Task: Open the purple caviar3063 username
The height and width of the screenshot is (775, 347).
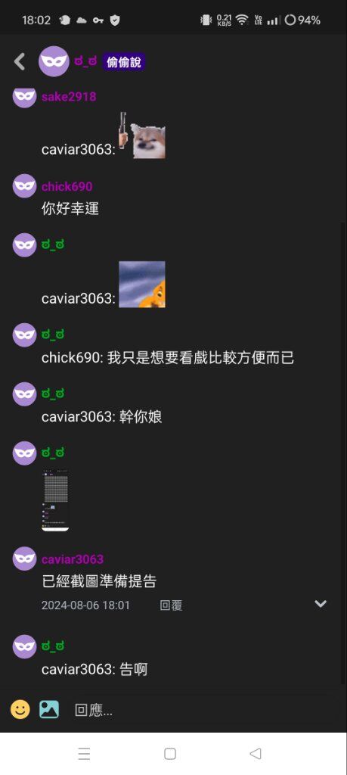Action: pos(73,559)
